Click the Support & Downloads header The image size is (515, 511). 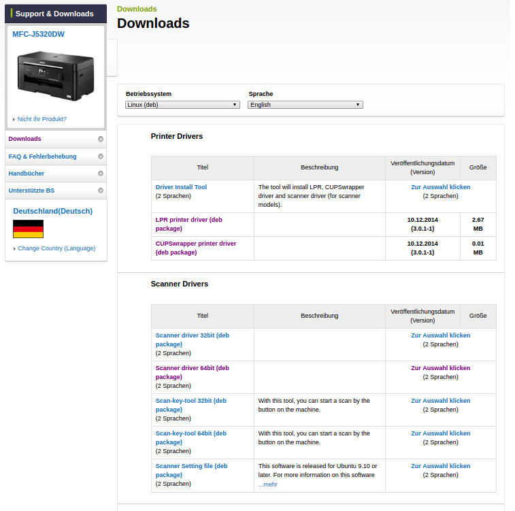tap(56, 14)
